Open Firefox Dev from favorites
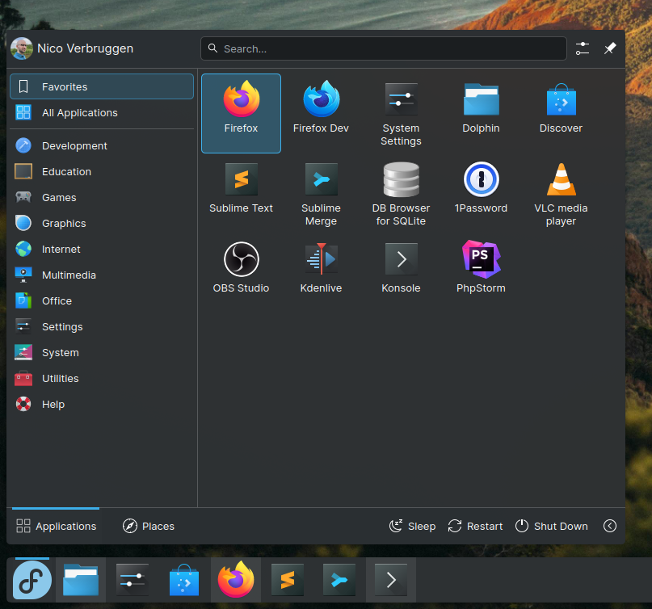 tap(321, 113)
